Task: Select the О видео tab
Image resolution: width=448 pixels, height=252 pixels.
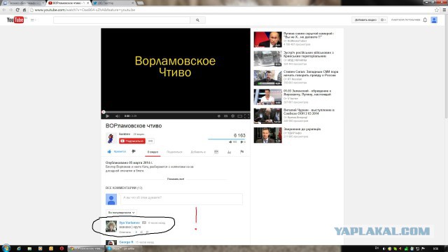Action: (x=153, y=152)
